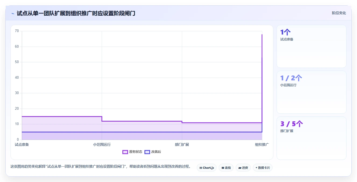Click the 阶段变化 label in the header
Image resolution: width=357 pixels, height=182 pixels.
(339, 13)
